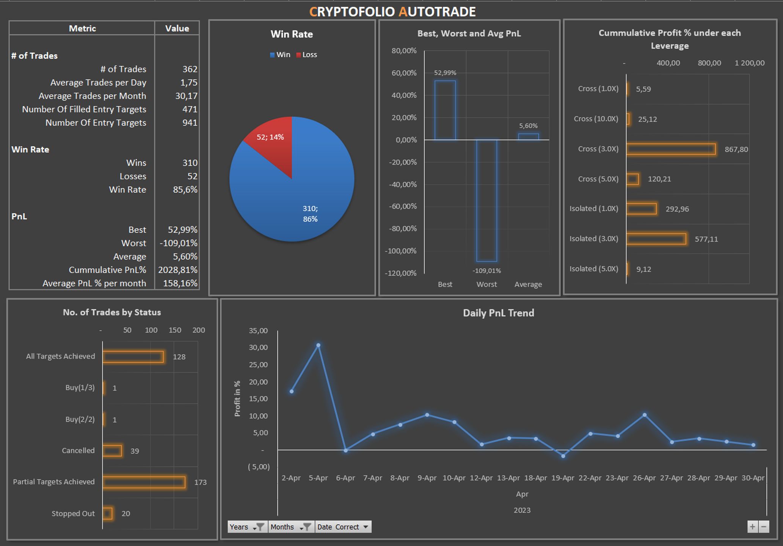
Task: Select the red Loss legend swatch
Action: coord(298,55)
